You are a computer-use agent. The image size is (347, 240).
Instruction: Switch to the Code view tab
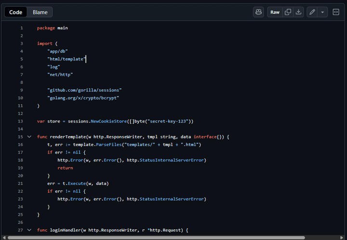point(16,12)
